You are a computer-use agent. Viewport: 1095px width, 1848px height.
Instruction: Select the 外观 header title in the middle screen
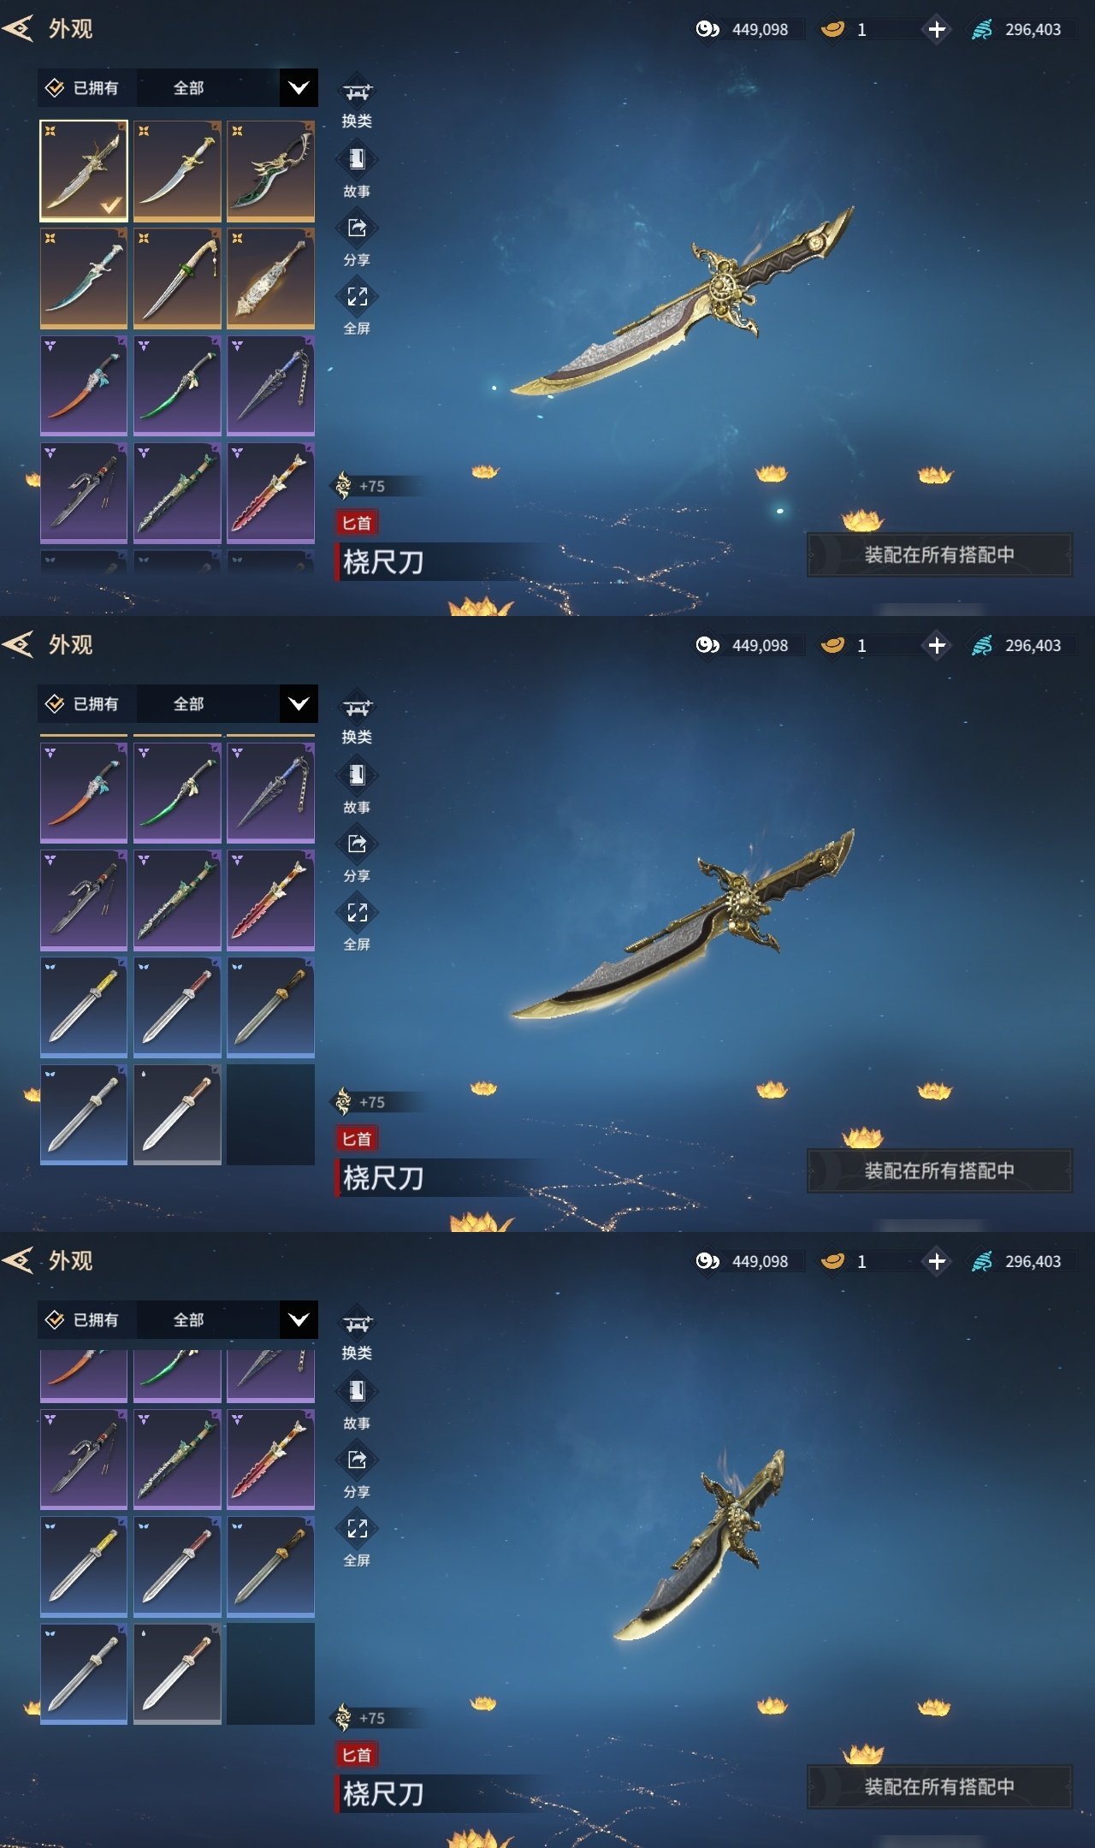(x=70, y=644)
